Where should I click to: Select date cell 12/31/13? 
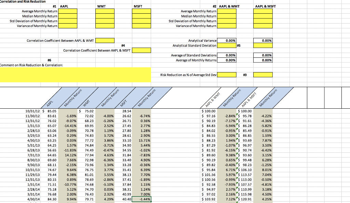[32, 180]
